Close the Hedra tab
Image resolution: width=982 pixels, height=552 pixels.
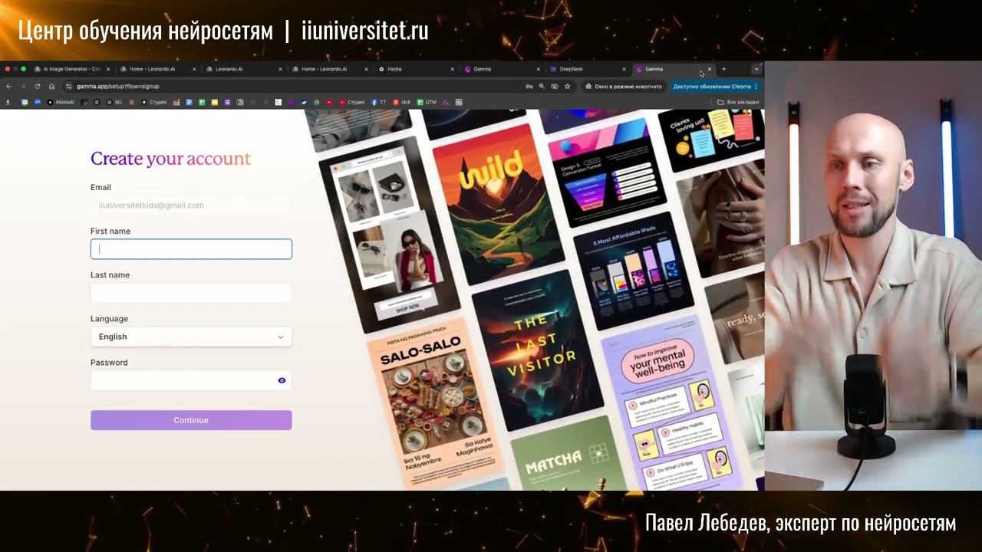452,69
